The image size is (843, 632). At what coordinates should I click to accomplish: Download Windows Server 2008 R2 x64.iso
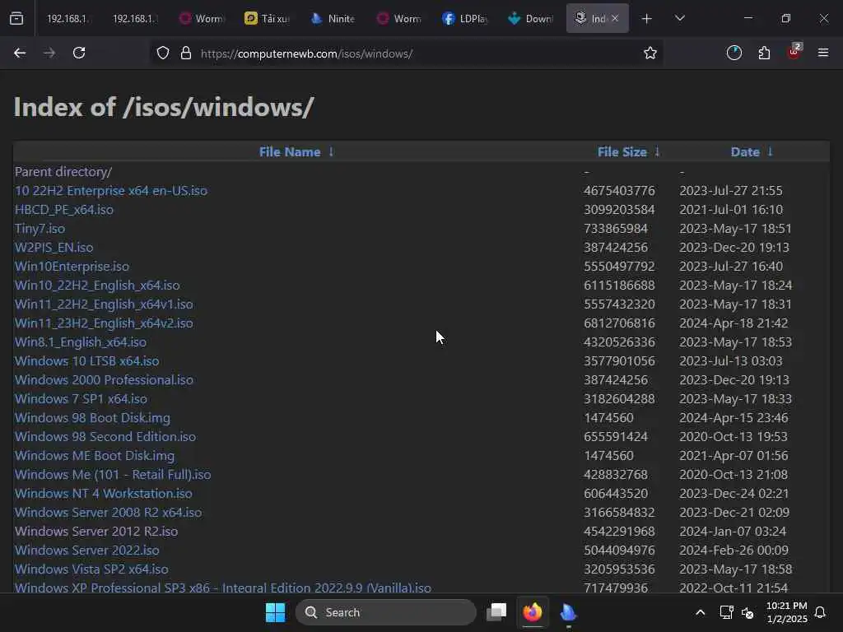109,512
